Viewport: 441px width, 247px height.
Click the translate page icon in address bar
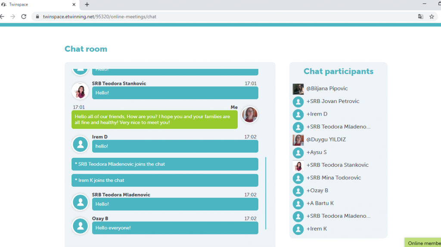[421, 17]
